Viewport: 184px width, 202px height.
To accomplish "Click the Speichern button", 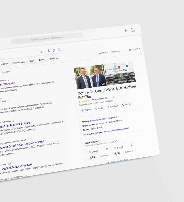I will 112,106.
